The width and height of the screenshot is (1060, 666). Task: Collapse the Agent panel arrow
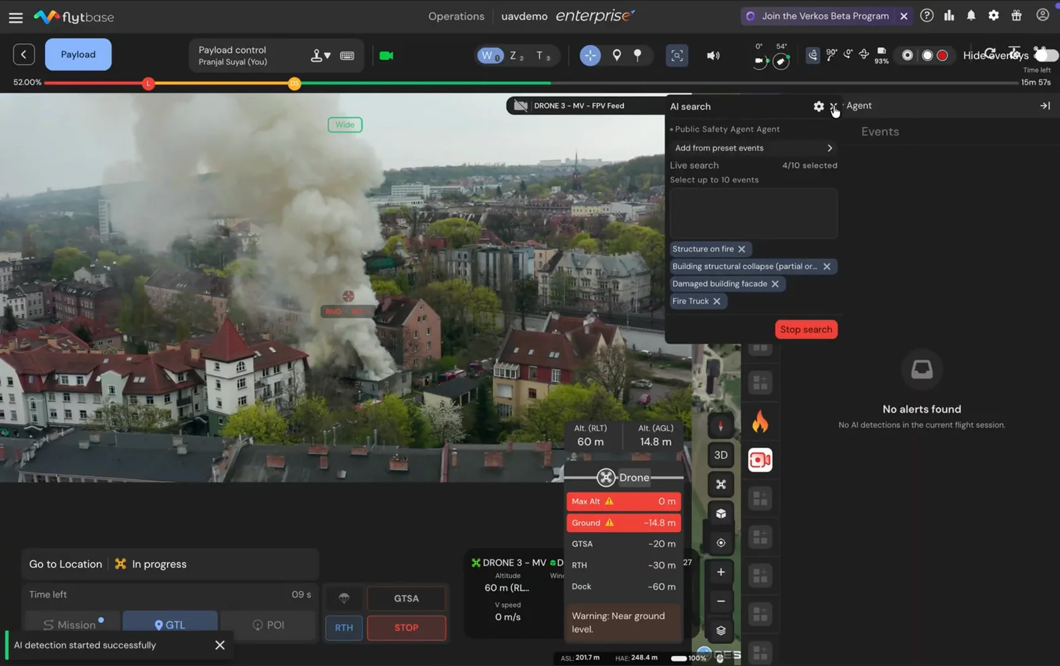(1045, 106)
